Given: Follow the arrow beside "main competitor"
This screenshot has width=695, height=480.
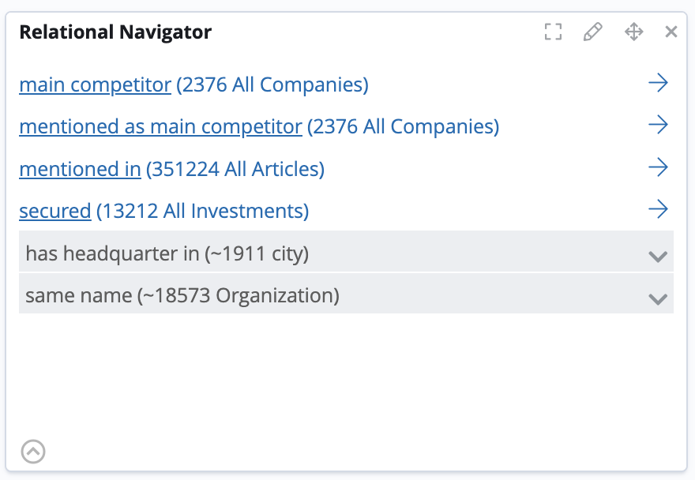Looking at the screenshot, I should tap(659, 82).
